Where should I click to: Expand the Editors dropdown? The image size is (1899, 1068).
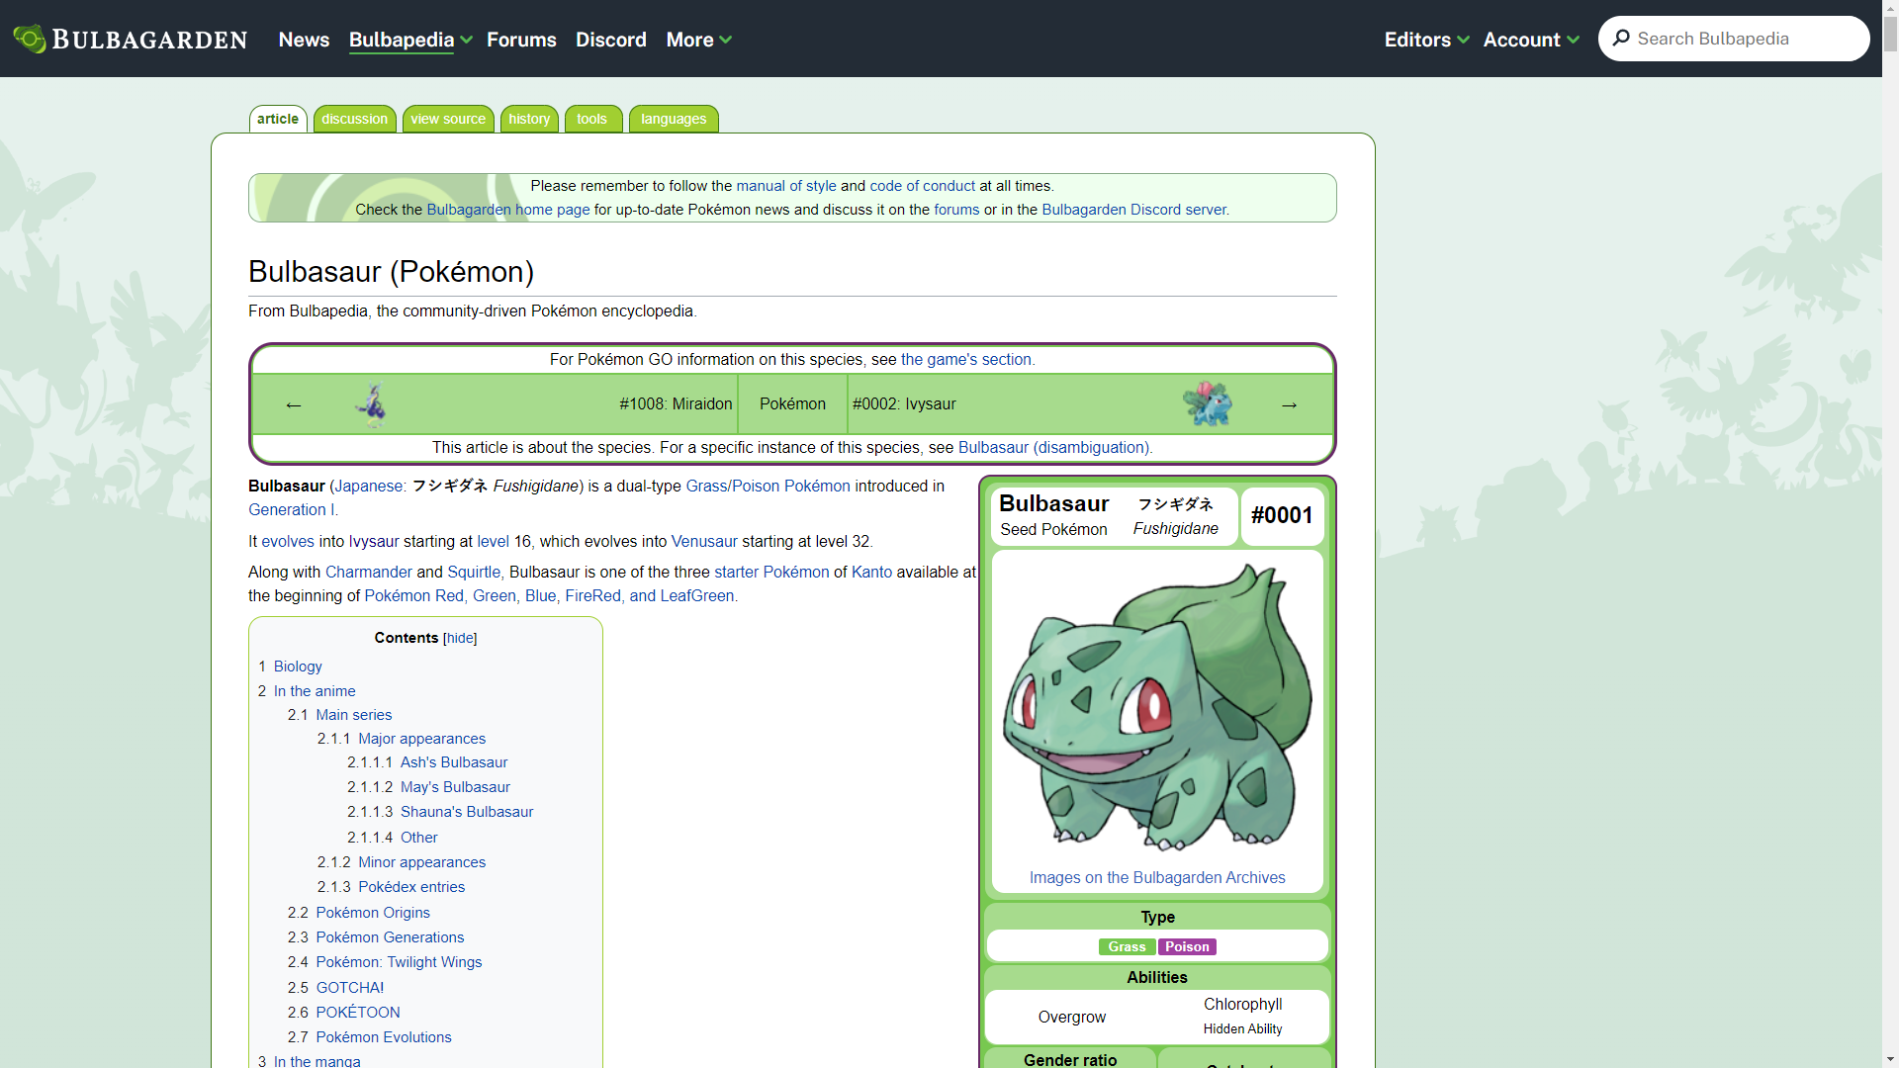[1426, 40]
